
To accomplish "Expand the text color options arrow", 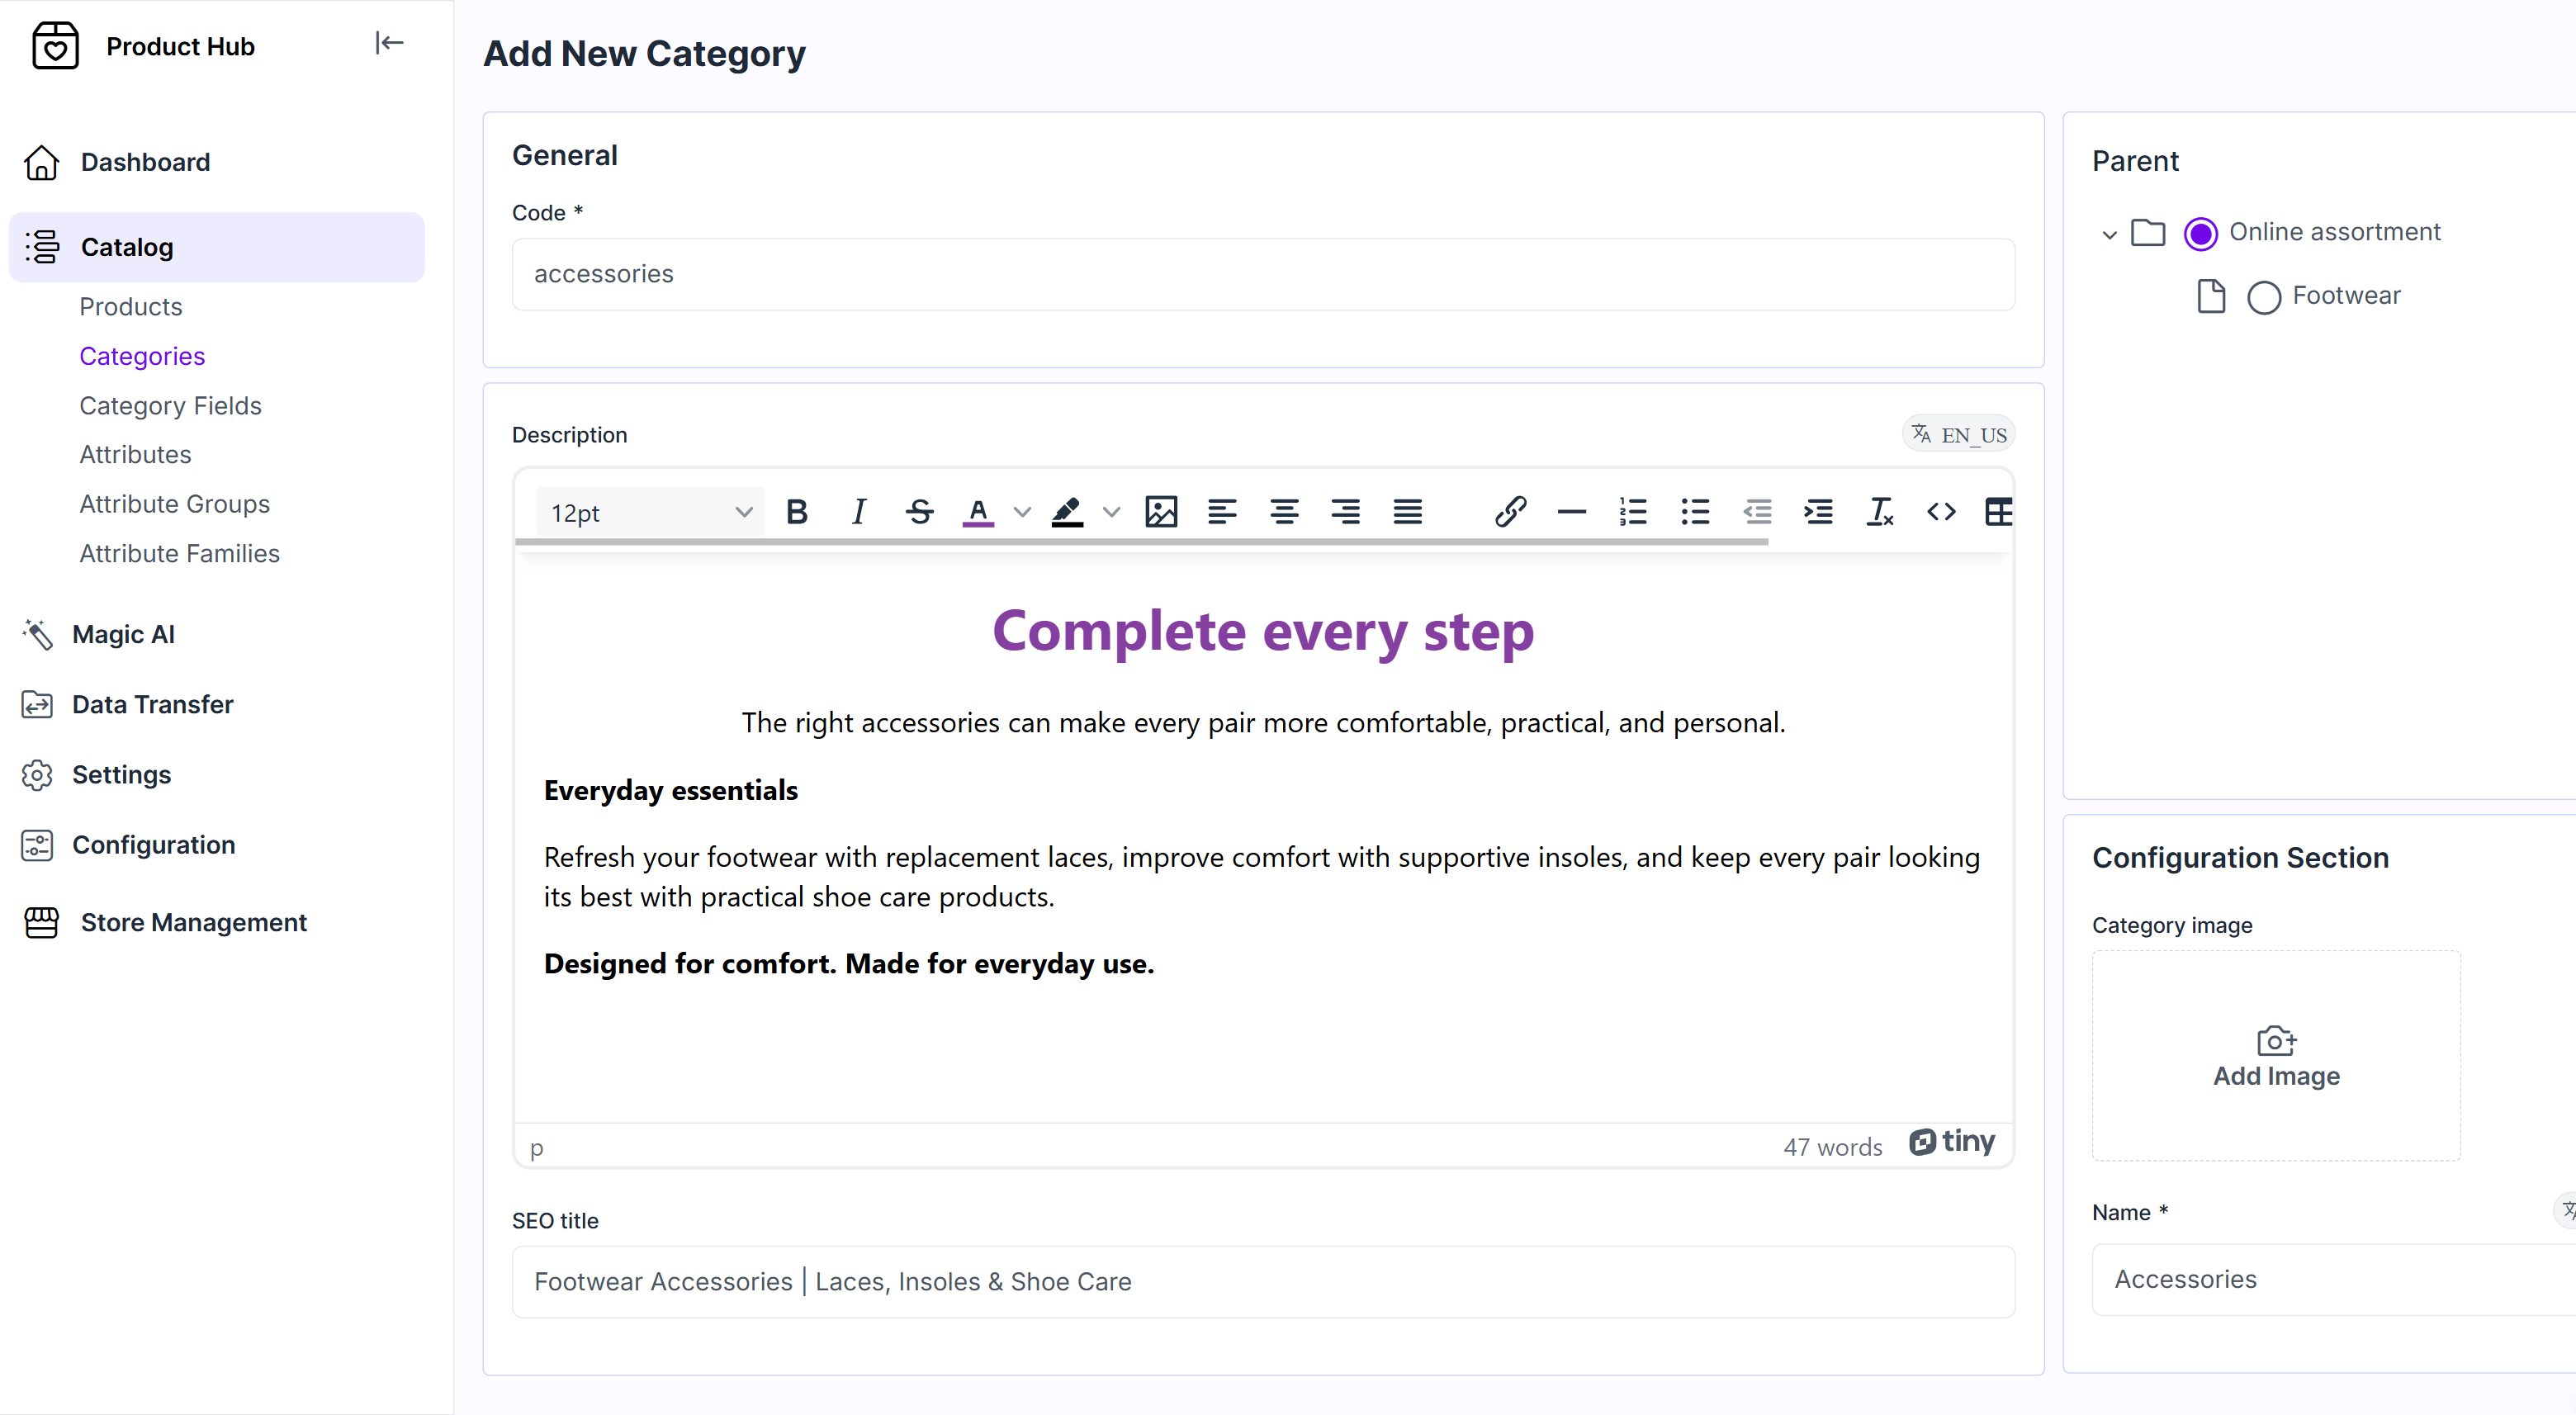I will [1022, 512].
